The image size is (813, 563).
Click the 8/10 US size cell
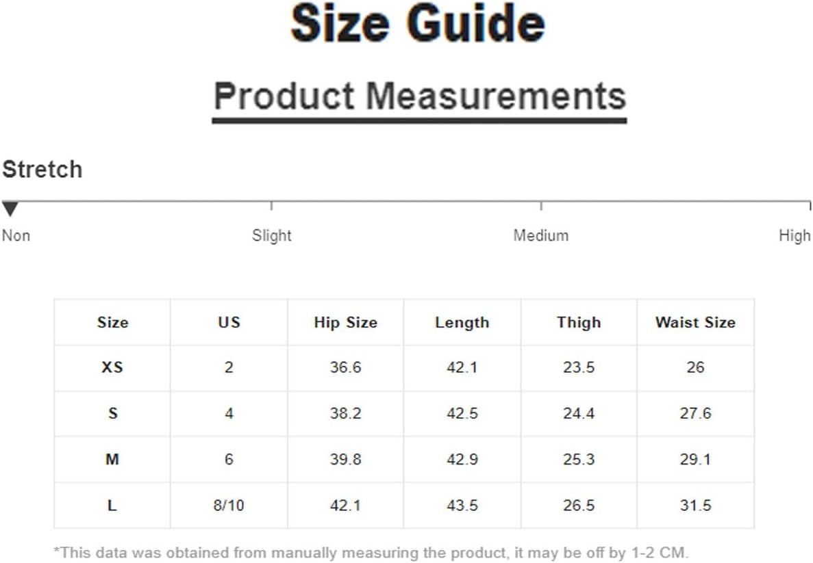coord(229,505)
